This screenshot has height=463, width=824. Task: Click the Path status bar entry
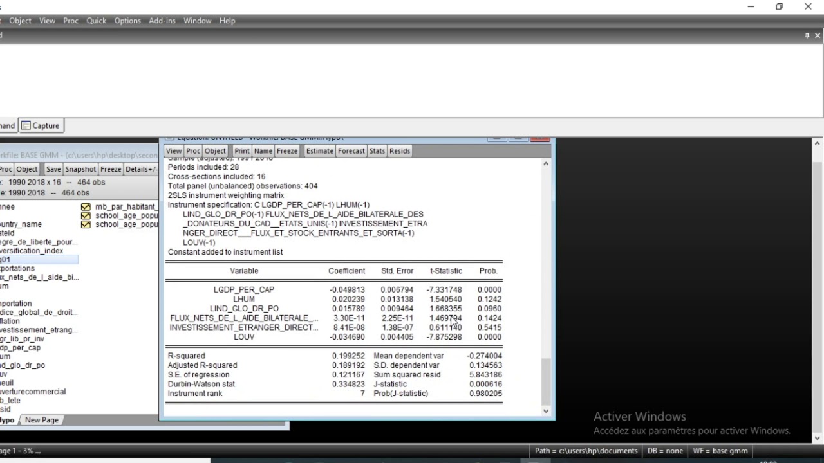(x=586, y=451)
